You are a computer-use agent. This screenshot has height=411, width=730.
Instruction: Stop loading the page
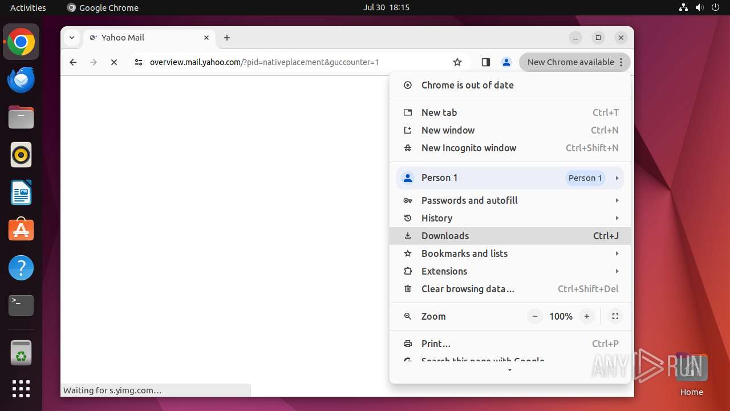click(x=114, y=62)
